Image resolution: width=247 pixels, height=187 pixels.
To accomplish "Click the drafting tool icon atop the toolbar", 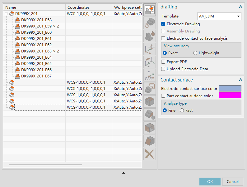I will 149,10.
